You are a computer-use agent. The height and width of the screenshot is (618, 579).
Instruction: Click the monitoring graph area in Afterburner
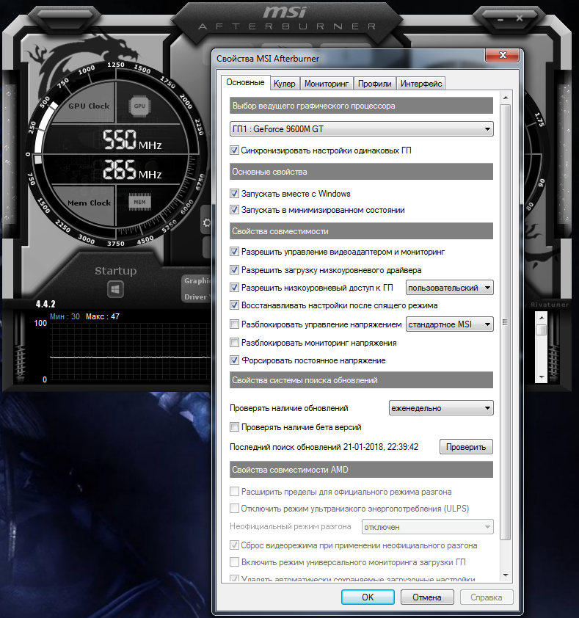point(130,352)
